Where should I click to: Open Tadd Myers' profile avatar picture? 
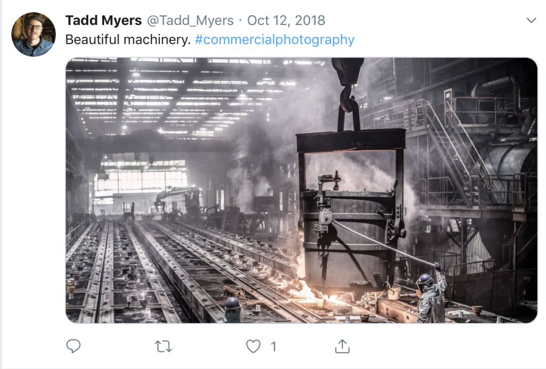pyautogui.click(x=34, y=35)
